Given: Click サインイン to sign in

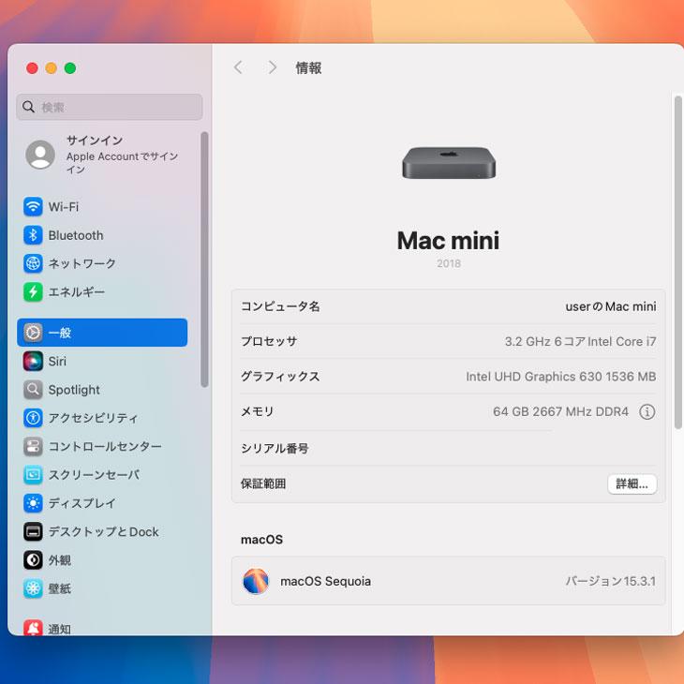Looking at the screenshot, I should 95,141.
